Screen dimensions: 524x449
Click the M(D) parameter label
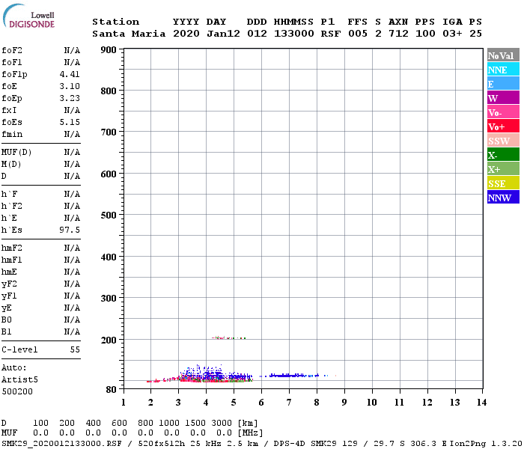(11, 165)
